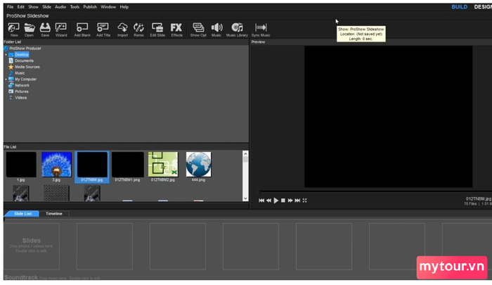This screenshot has width=492, height=285.
Task: Open the Help menu
Action: (x=124, y=7)
